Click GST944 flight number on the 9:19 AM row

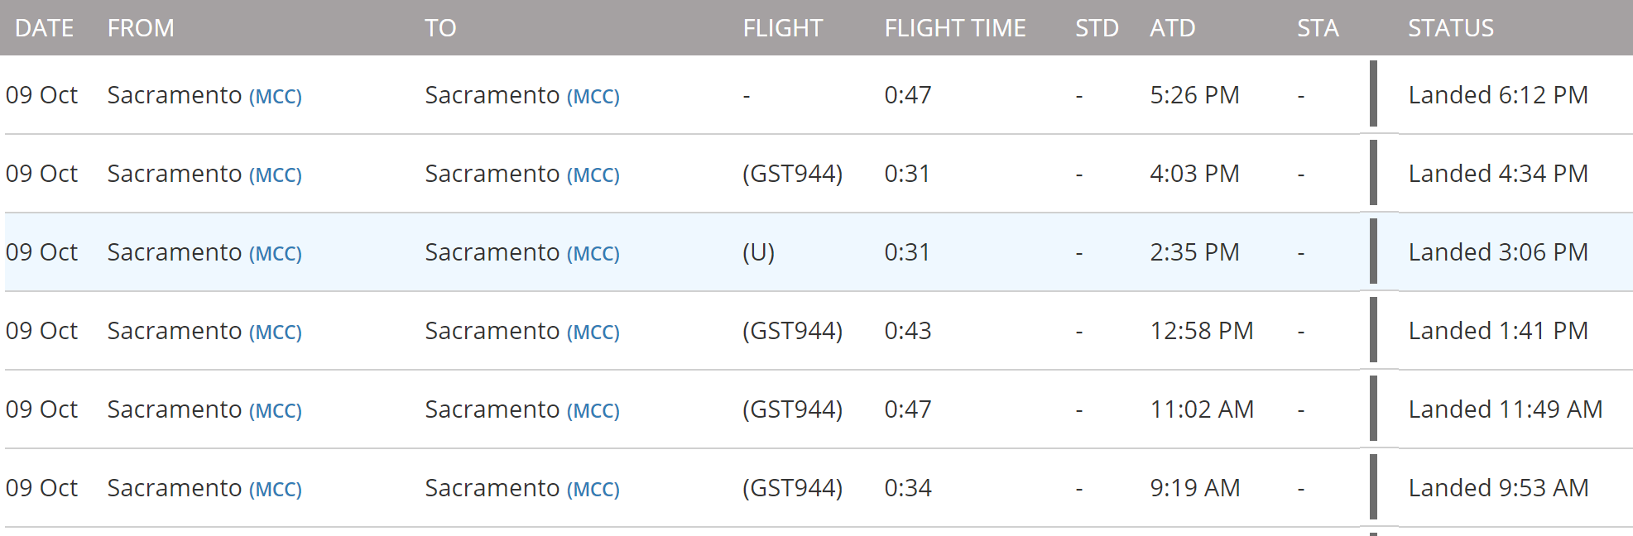pyautogui.click(x=792, y=488)
